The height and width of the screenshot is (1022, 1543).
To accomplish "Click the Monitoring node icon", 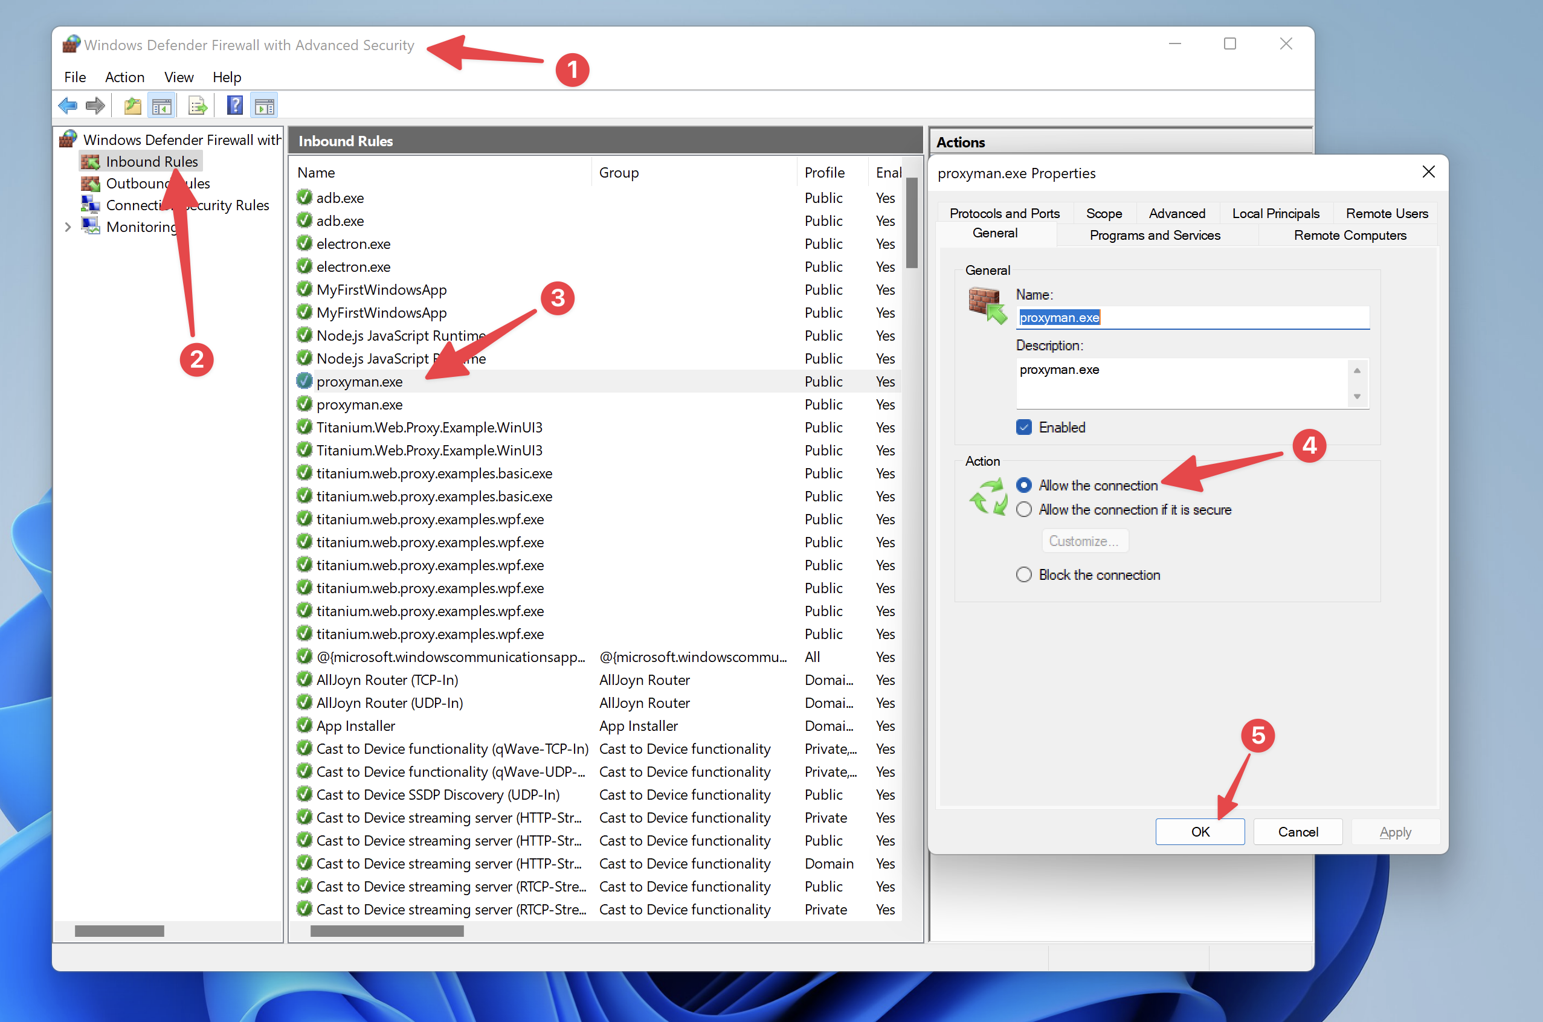I will click(90, 226).
